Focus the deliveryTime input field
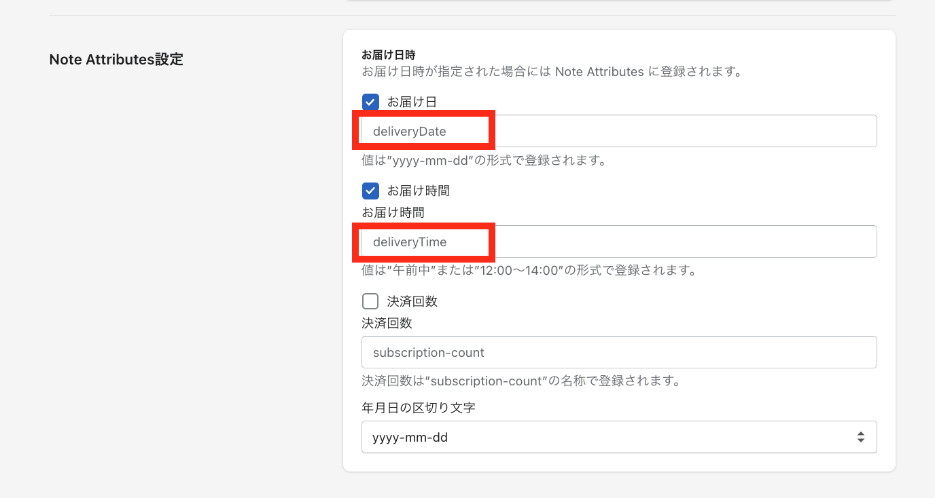The height and width of the screenshot is (498, 935). point(619,242)
